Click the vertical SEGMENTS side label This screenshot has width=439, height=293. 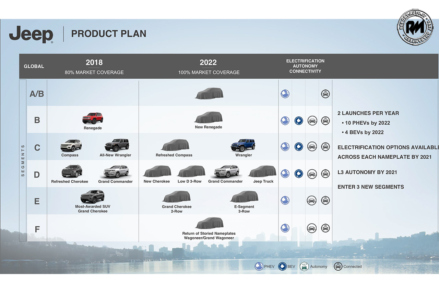(23, 160)
